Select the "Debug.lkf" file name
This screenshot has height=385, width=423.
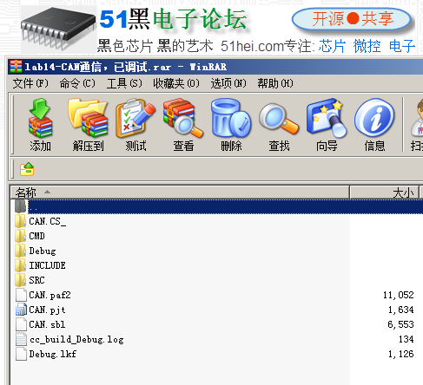pos(53,354)
